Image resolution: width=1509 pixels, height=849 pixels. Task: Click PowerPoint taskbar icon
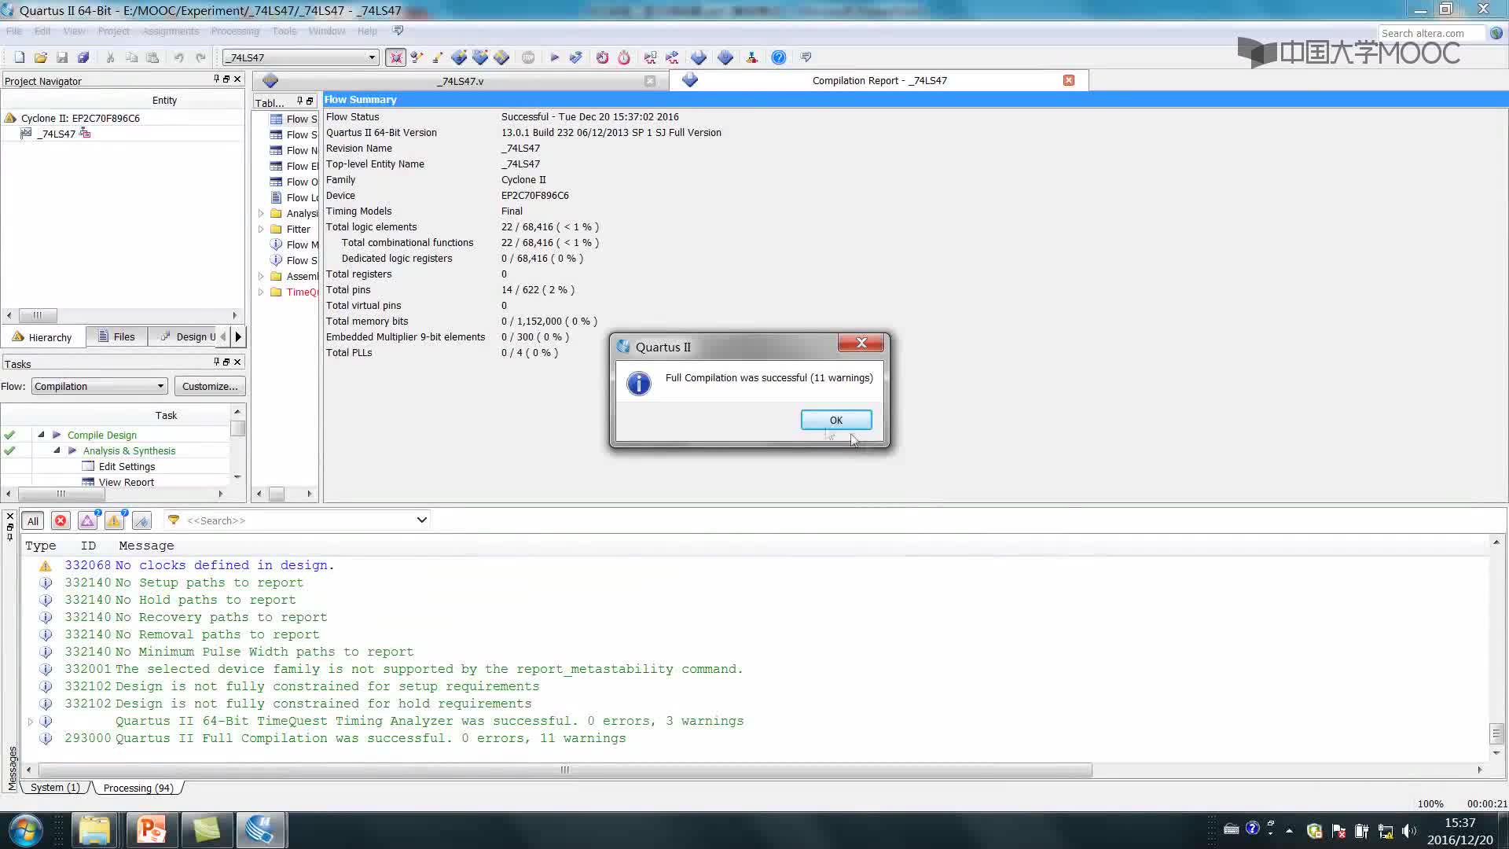pyautogui.click(x=152, y=829)
